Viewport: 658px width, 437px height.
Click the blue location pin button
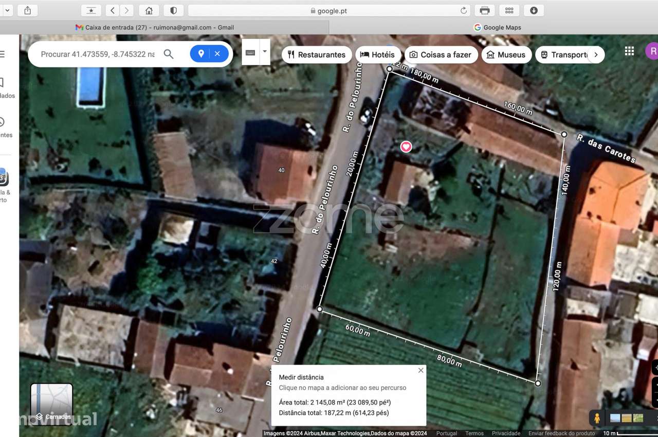point(201,53)
